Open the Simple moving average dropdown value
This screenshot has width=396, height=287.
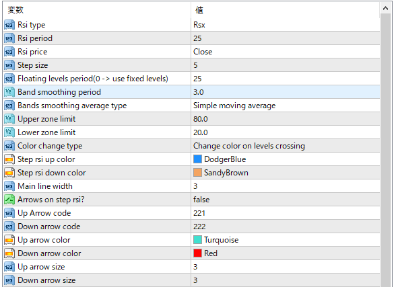click(286, 106)
